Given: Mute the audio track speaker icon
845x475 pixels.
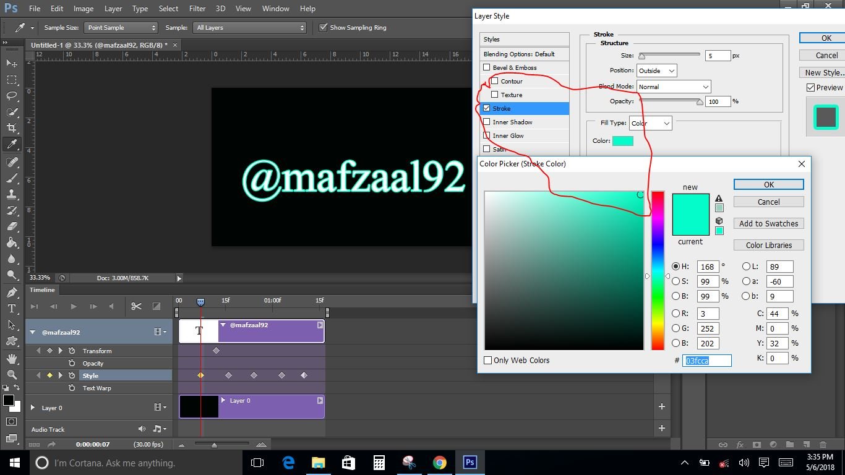Looking at the screenshot, I should pos(142,429).
